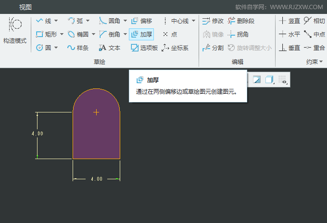Expand the Fillet (圆角) dropdown arrow
This screenshot has height=223, width=327.
[125, 21]
